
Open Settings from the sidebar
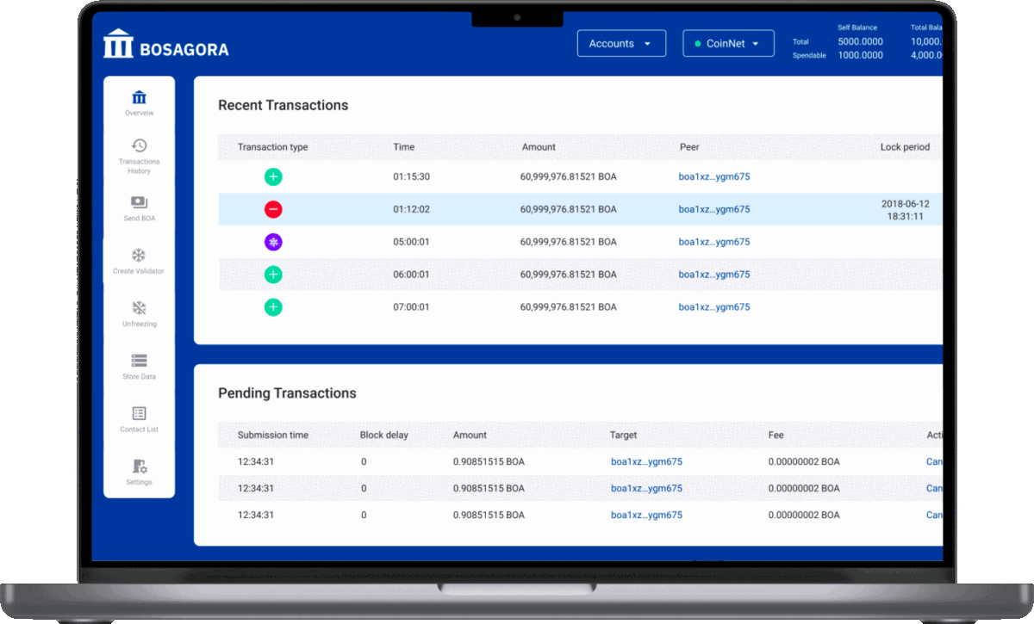139,466
